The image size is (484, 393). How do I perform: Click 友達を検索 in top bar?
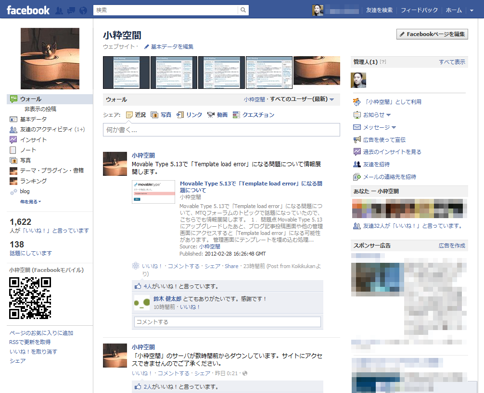[379, 10]
